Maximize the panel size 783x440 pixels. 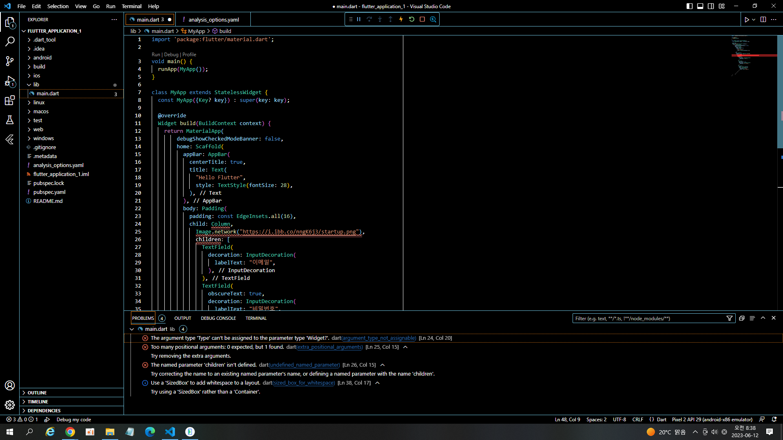763,318
